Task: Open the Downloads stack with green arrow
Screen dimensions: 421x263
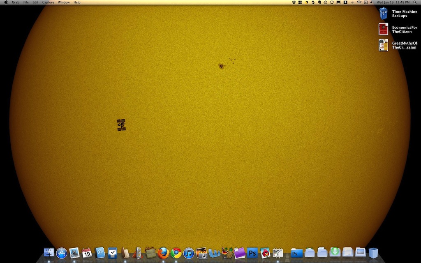Action: [x=335, y=253]
